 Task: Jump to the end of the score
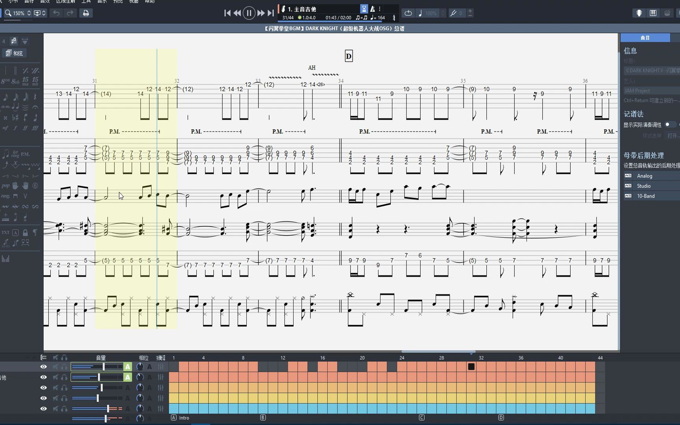click(271, 13)
